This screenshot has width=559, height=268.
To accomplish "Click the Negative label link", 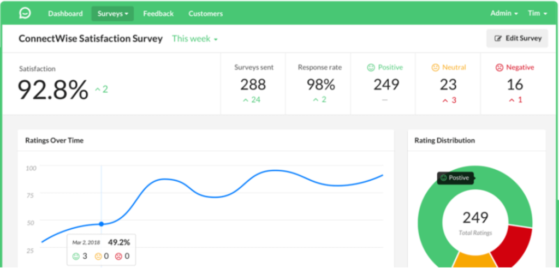I will coord(520,67).
